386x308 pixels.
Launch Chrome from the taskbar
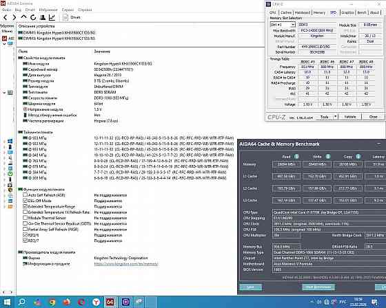[x=52, y=302]
